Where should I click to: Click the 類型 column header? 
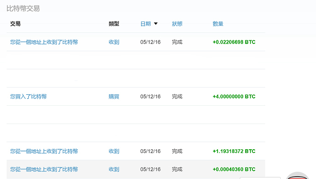(114, 24)
